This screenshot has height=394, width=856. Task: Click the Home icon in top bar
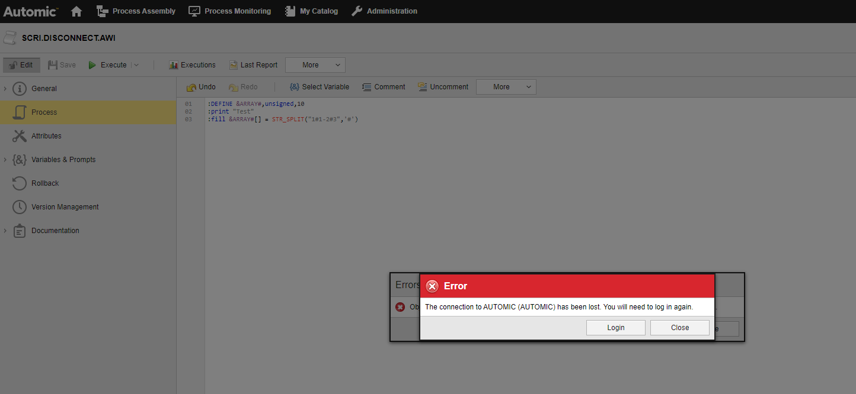[x=76, y=11]
